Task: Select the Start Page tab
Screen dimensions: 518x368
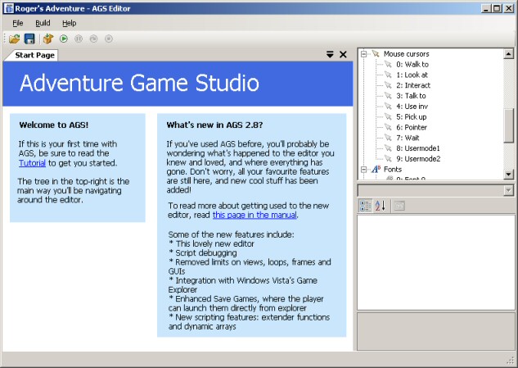Action: (x=34, y=55)
